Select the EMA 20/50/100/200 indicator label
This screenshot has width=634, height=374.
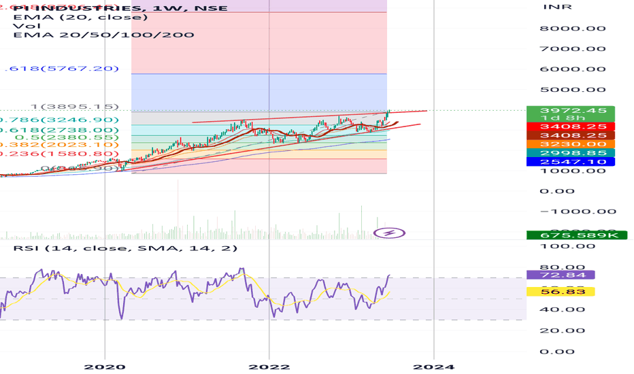[x=104, y=35]
